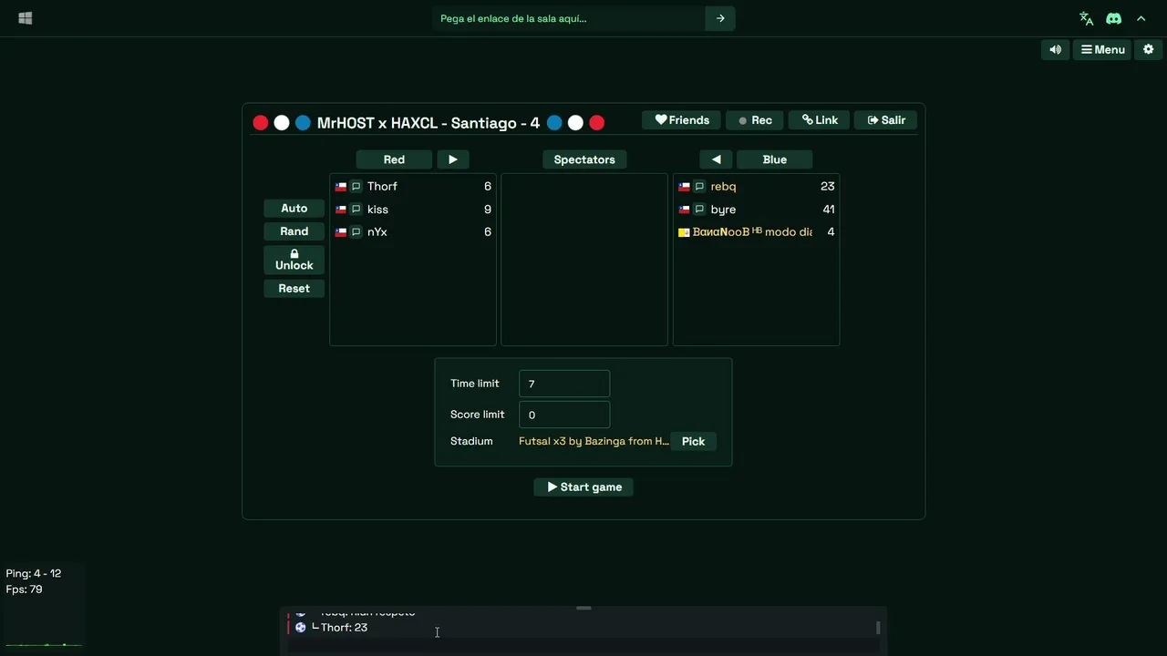
Task: Toggle sound with speaker icon
Action: coord(1055,50)
